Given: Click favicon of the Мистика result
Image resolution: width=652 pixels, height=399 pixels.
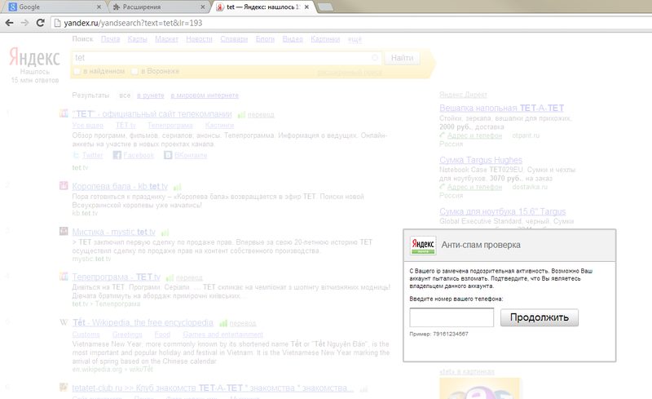Looking at the screenshot, I should [64, 231].
